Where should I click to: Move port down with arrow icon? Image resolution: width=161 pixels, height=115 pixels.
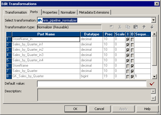[x=152, y=27]
